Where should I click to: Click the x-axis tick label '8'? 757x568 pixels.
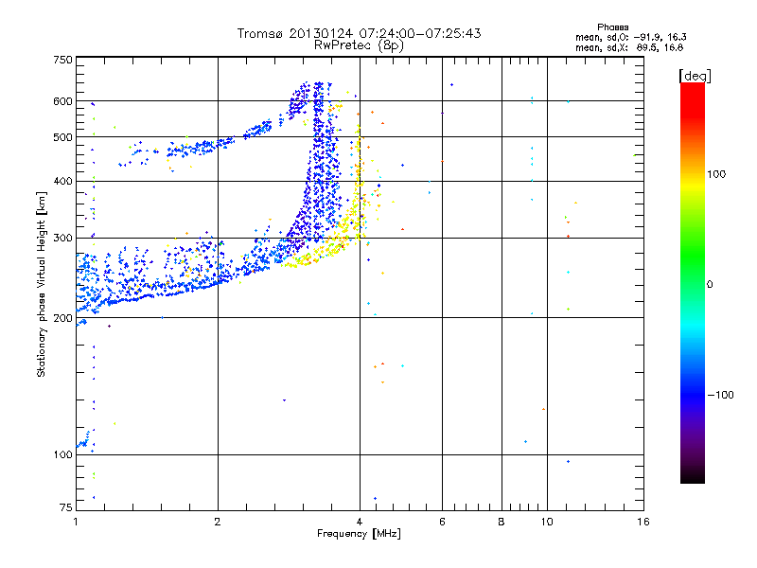502,522
